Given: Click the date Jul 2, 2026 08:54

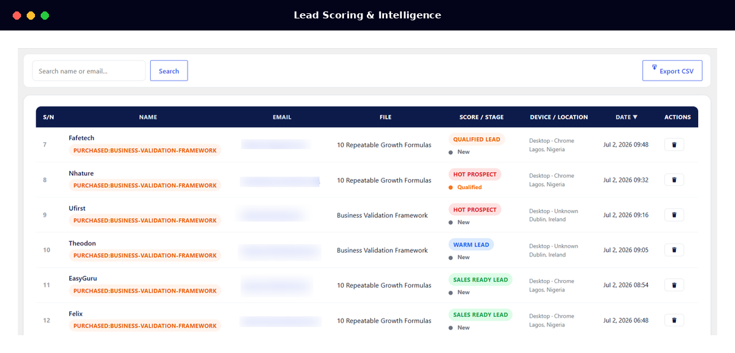Looking at the screenshot, I should click(626, 285).
